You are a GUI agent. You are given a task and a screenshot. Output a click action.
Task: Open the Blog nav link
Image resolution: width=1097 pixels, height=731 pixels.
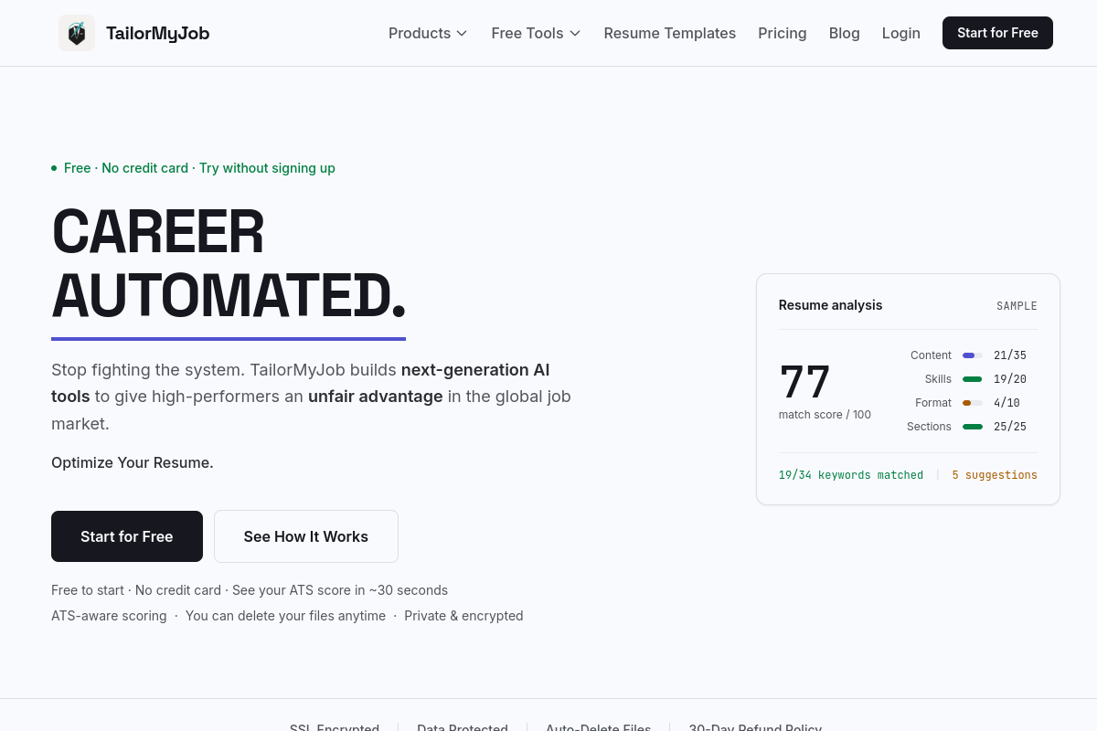tap(844, 33)
